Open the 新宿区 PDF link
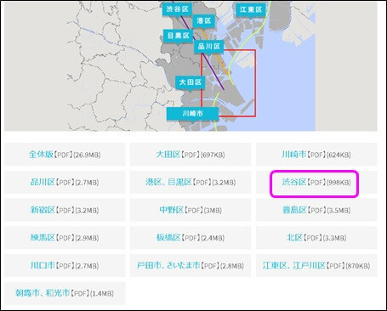 tap(65, 210)
